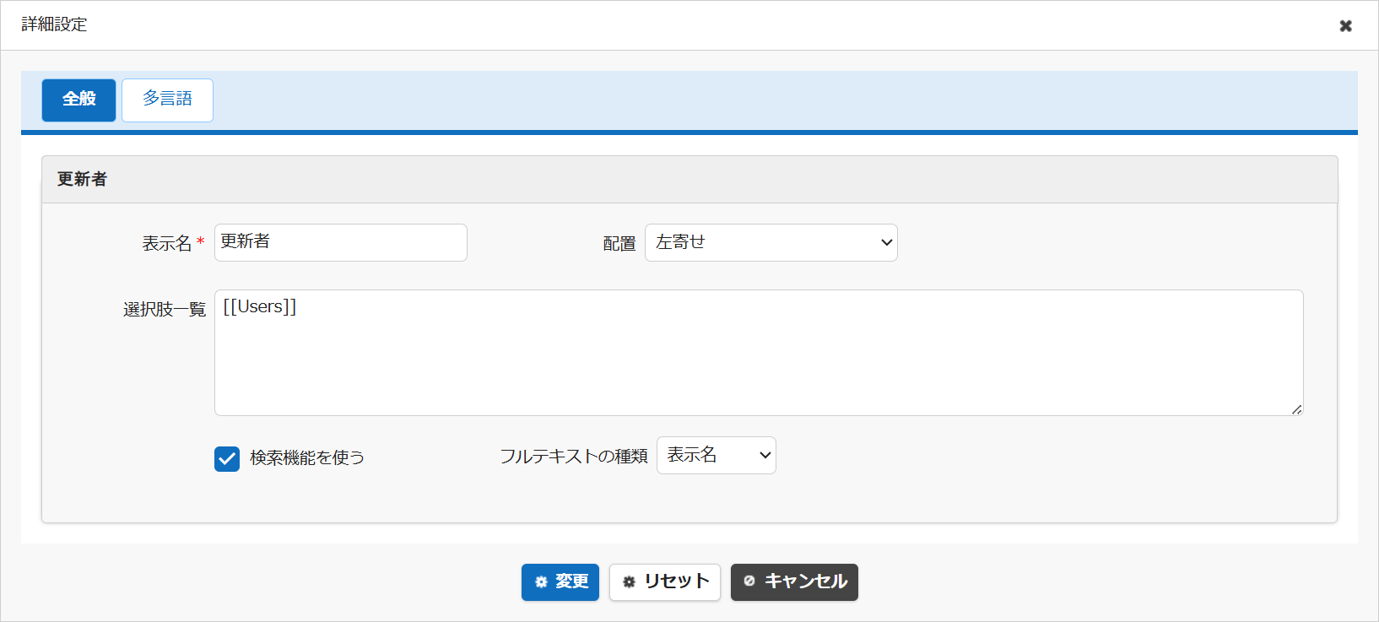
Task: Switch to the 全般 tab
Action: (x=78, y=100)
